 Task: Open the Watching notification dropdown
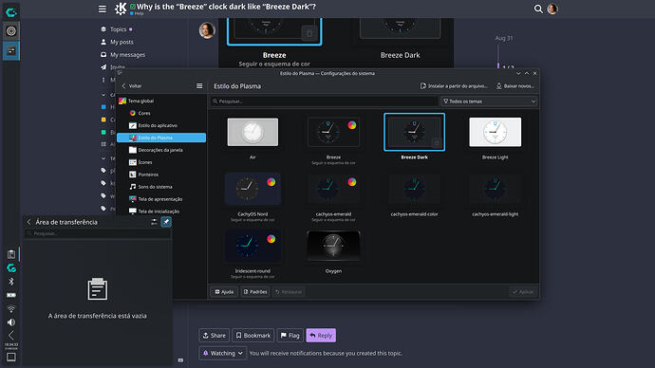click(223, 354)
